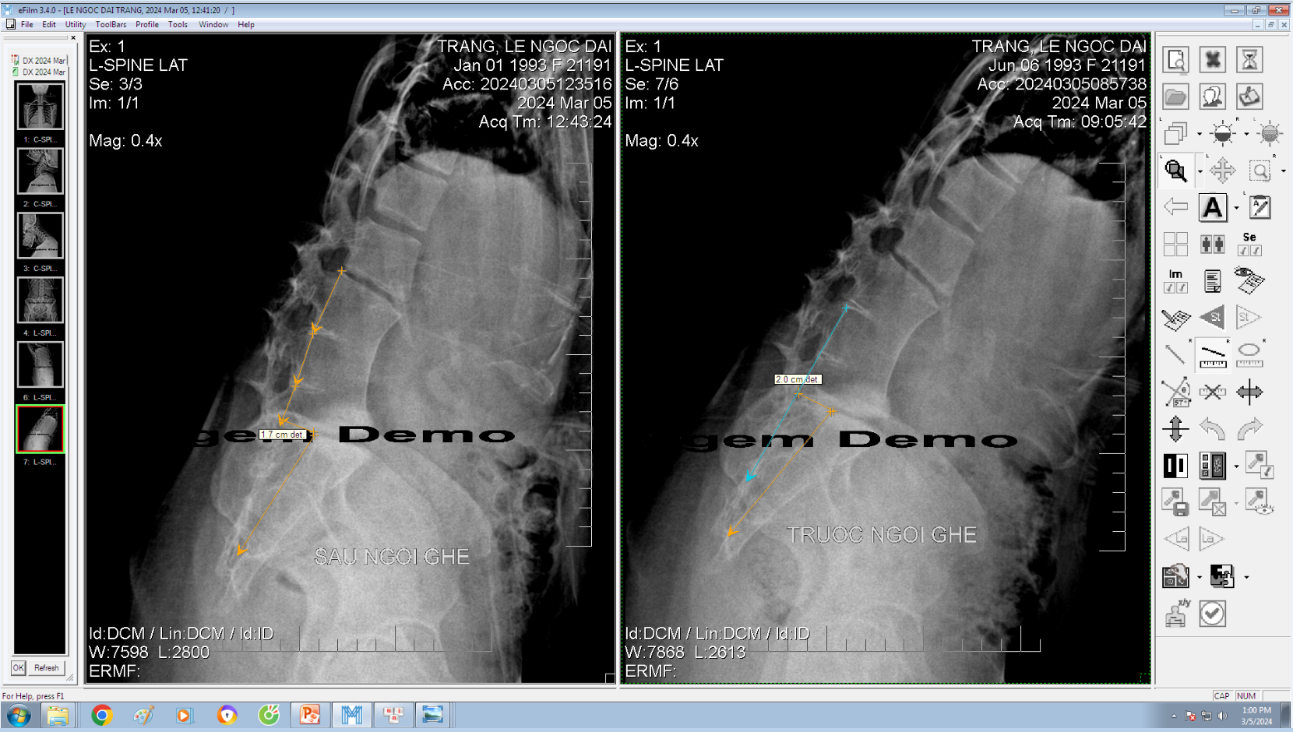Toggle the Im image synchronization checkboxes
1293x732 pixels.
(x=1175, y=281)
